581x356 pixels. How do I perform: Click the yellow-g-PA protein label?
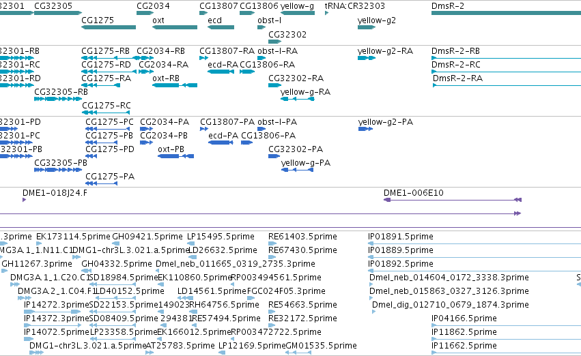coord(306,164)
